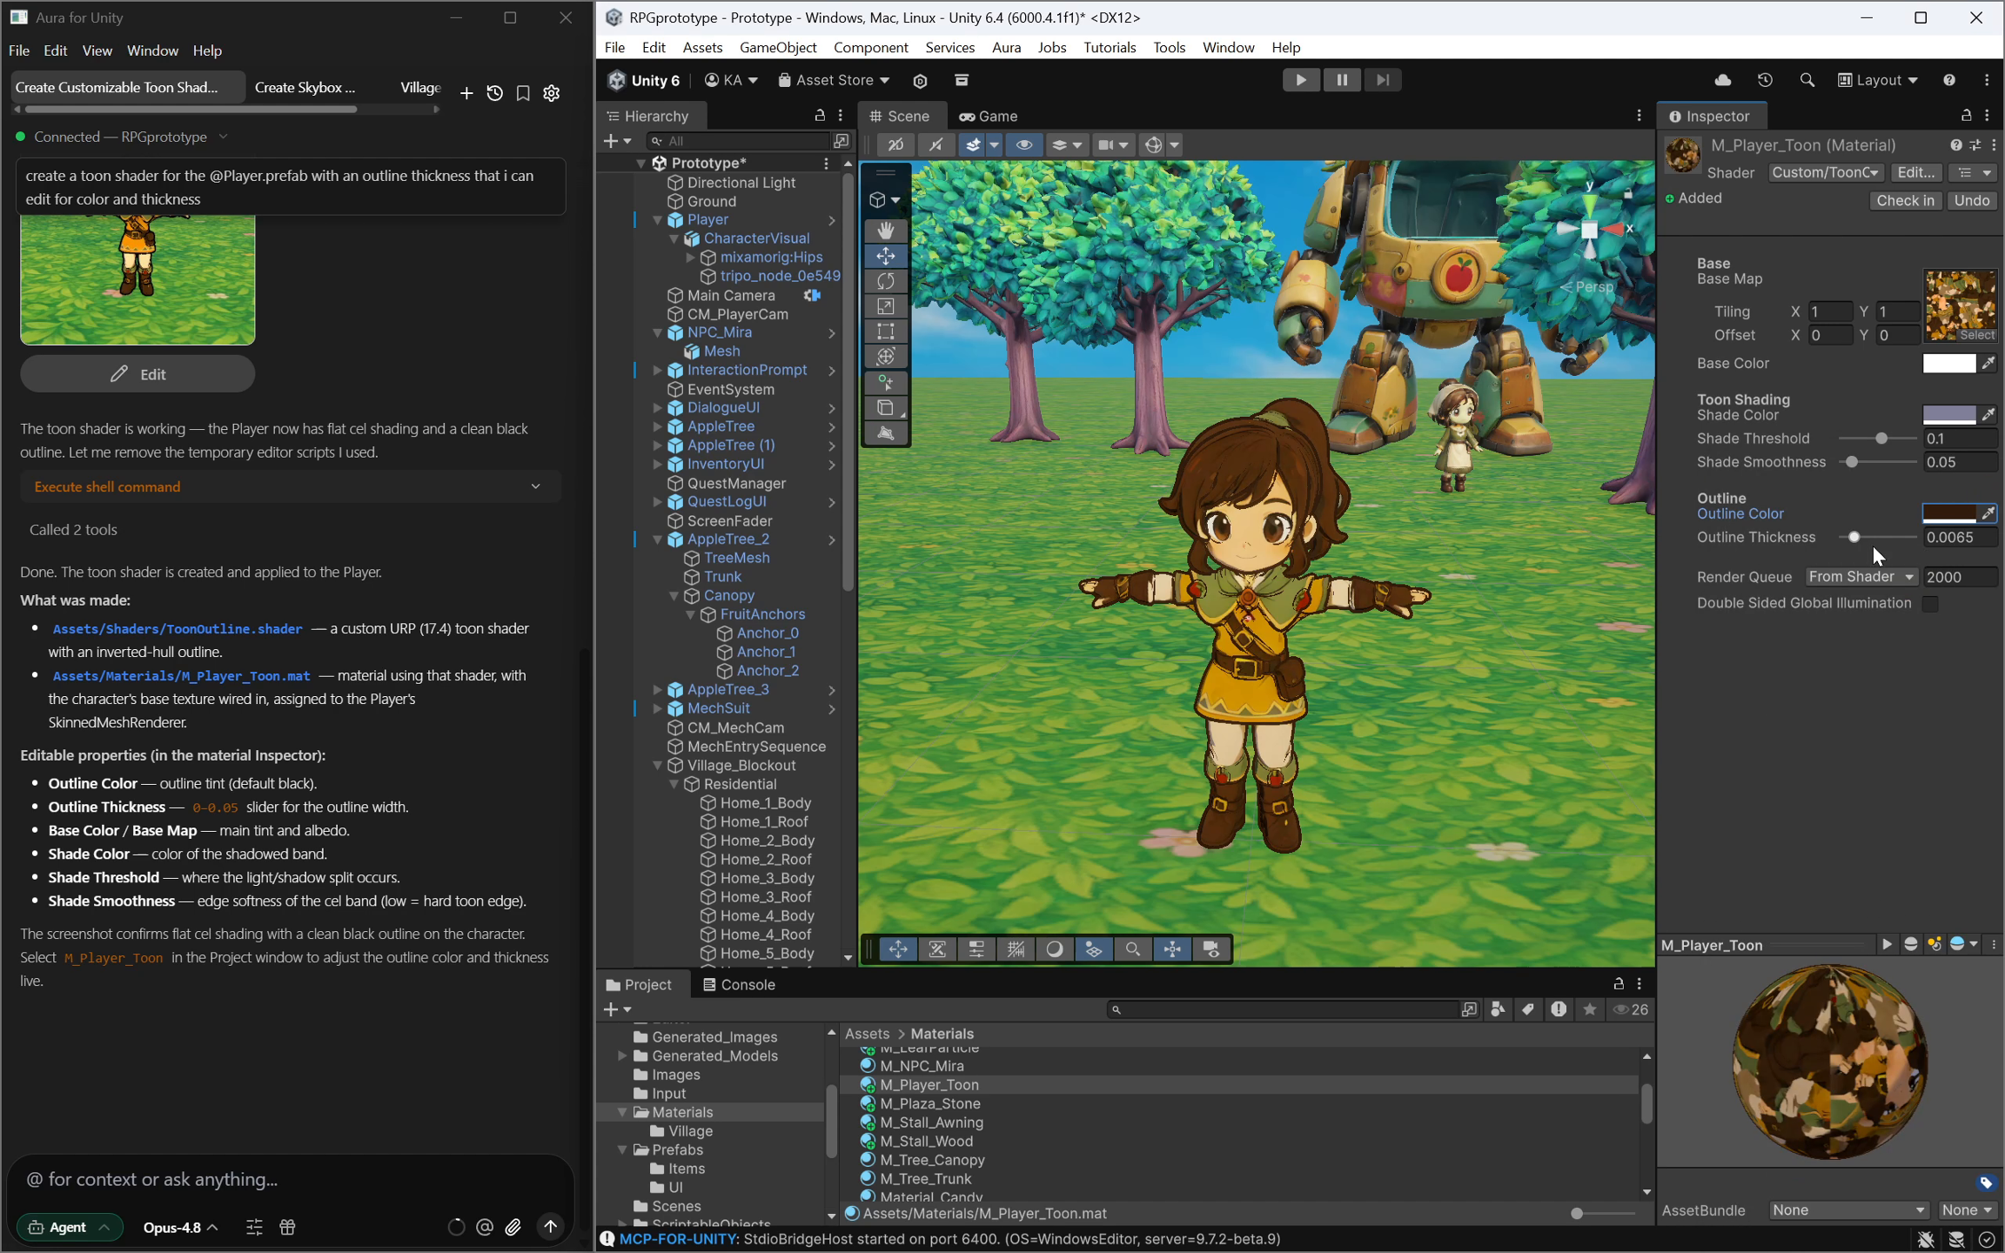Viewport: 2005px width, 1253px height.
Task: Select the Hand view tool in Scene
Action: coord(885,231)
